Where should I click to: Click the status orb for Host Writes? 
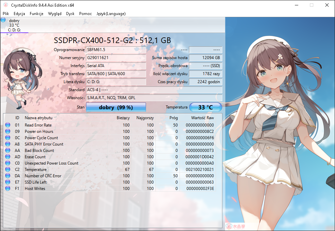(8, 188)
